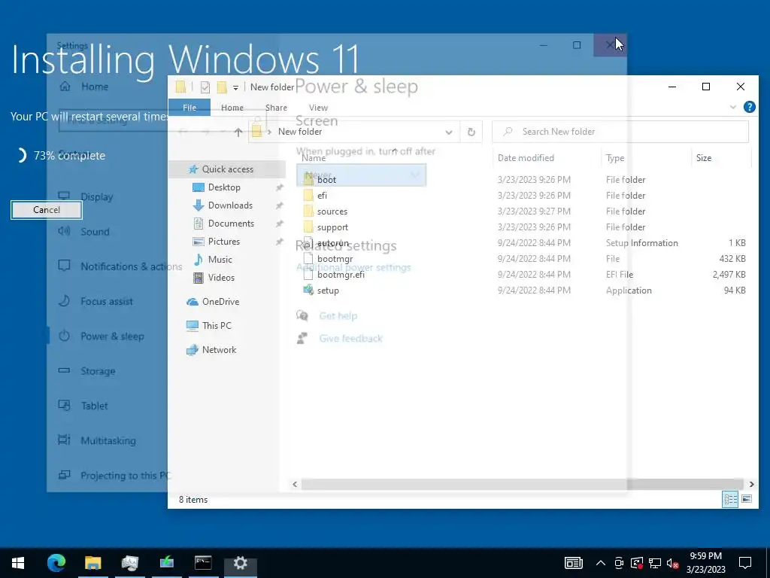Screen dimensions: 770x578
Task: Click the Get help link in Settings
Action: pyautogui.click(x=338, y=316)
